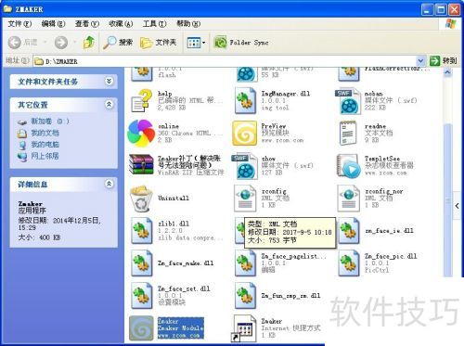
Task: Click the scroll up arrow of file list
Action: click(447, 73)
